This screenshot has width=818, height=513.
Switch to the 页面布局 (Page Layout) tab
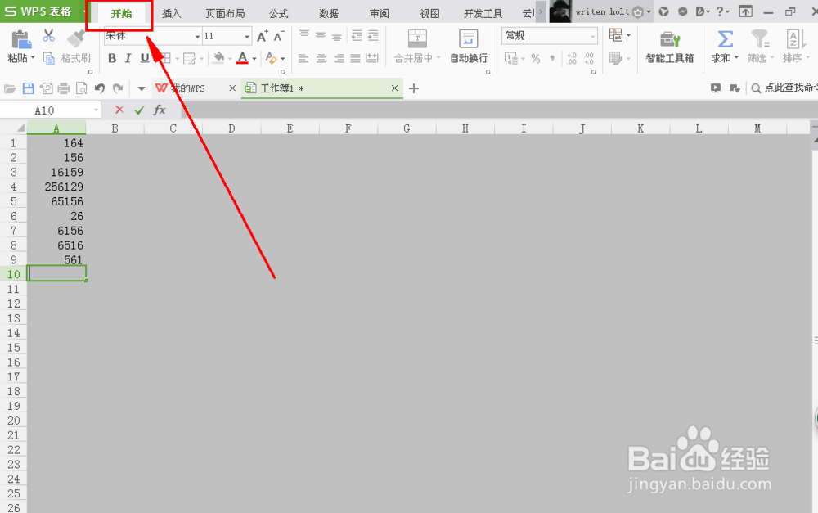225,14
